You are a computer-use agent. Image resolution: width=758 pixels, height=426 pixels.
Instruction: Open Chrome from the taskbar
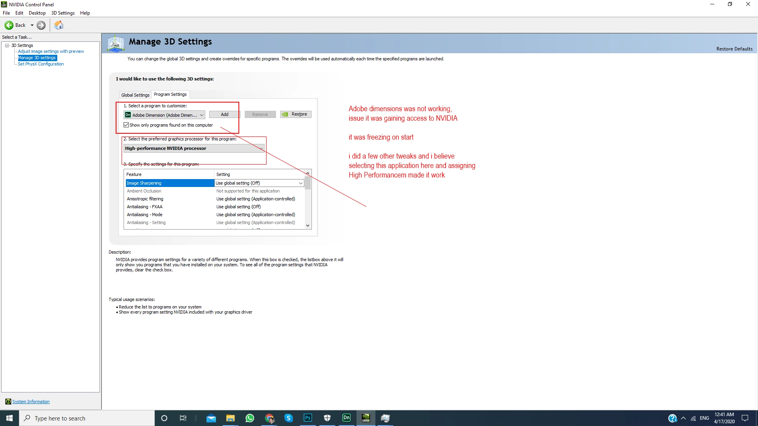pos(269,418)
